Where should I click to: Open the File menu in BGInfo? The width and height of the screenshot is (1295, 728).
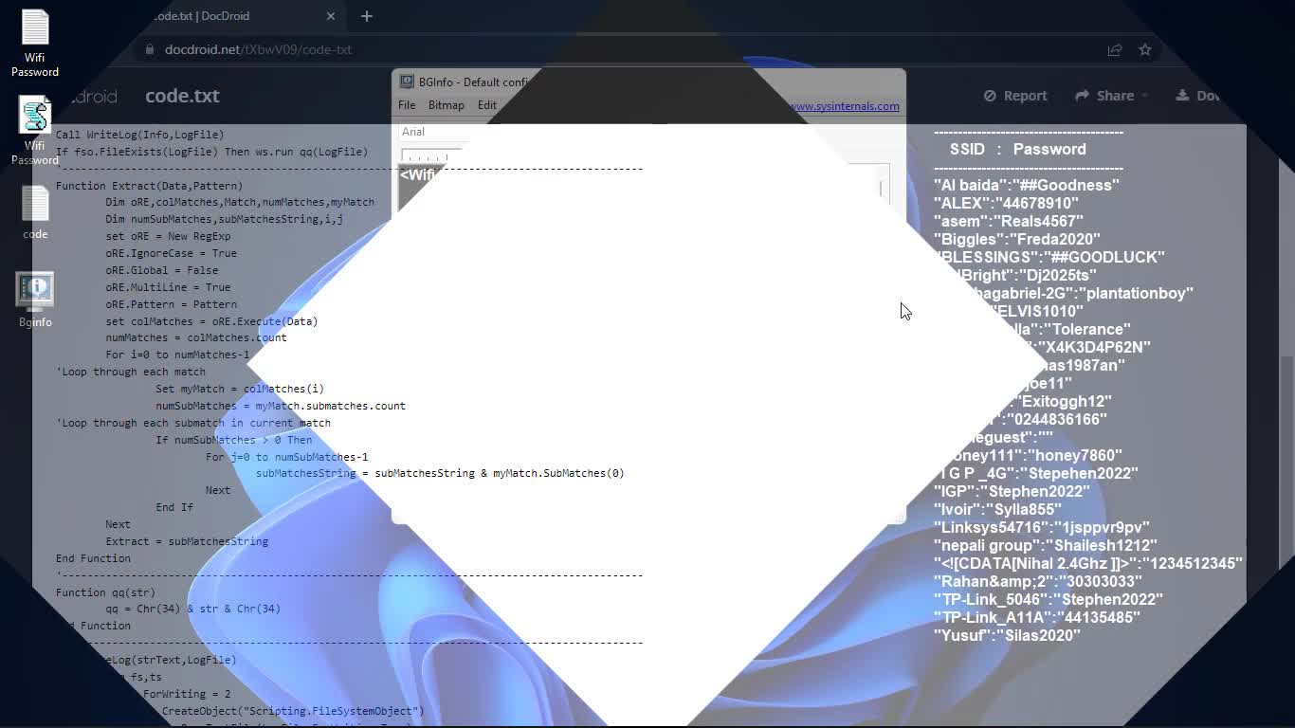[407, 105]
